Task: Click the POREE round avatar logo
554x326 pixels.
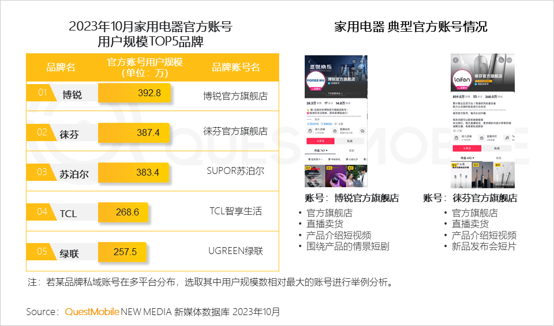Action: [316, 81]
